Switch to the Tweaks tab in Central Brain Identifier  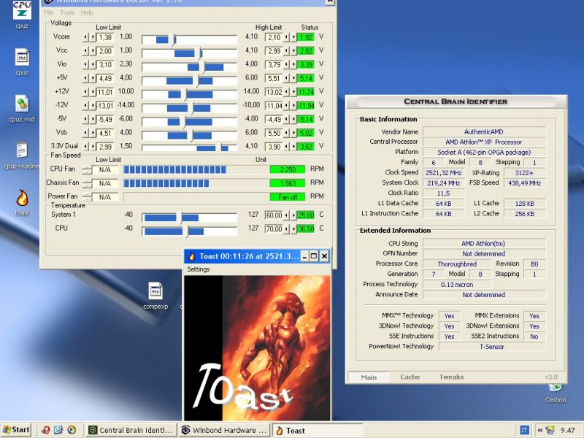pyautogui.click(x=451, y=377)
